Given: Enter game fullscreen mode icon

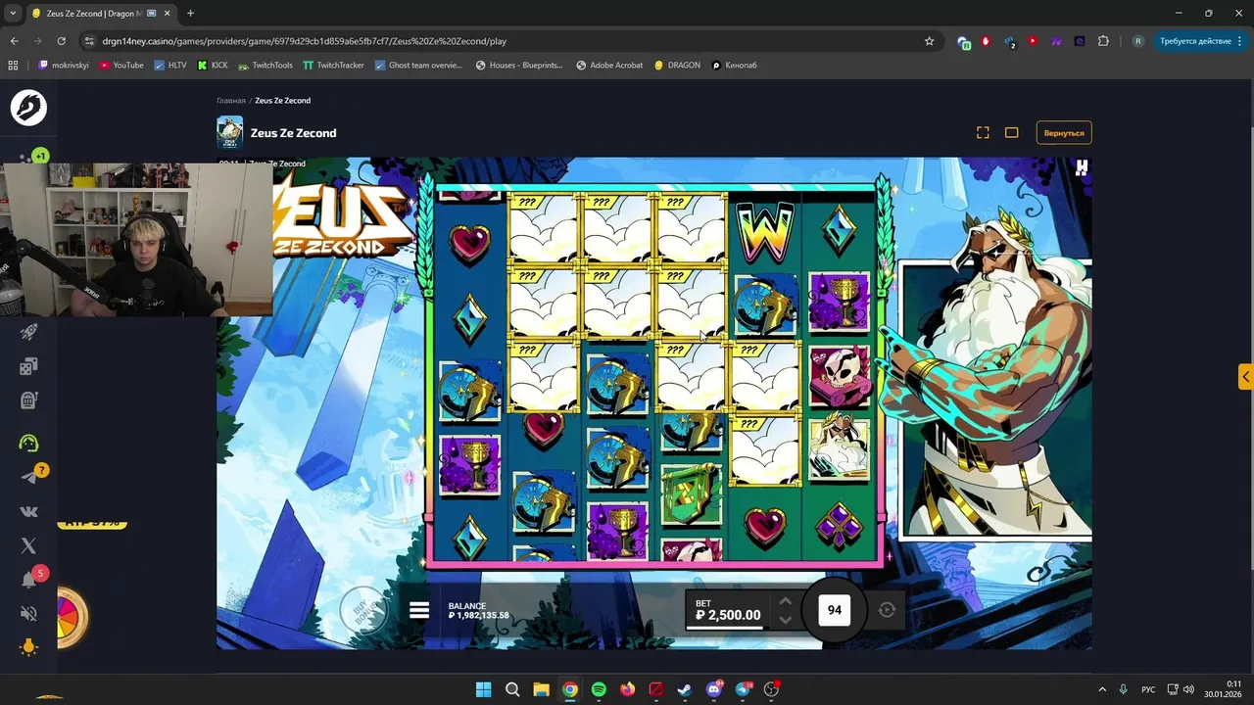Looking at the screenshot, I should (983, 132).
